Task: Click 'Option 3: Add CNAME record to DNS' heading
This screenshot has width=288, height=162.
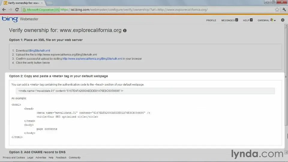Action: pos(37,152)
